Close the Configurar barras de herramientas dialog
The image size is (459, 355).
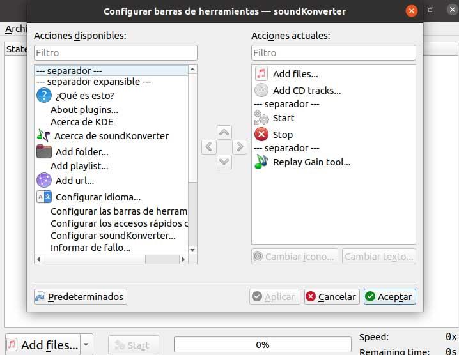pos(411,11)
